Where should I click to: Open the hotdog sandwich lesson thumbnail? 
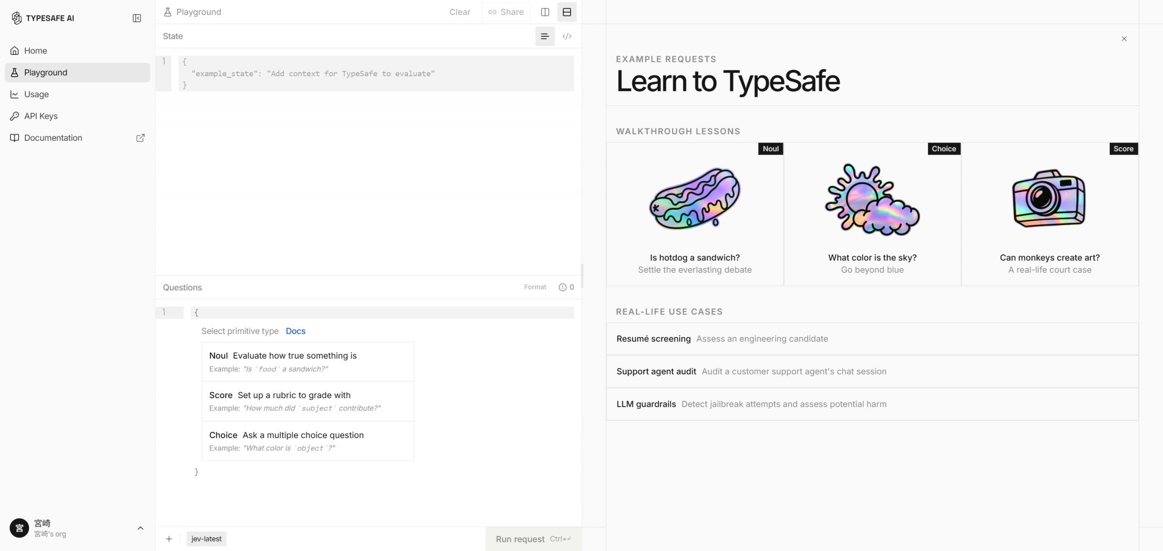click(x=695, y=198)
